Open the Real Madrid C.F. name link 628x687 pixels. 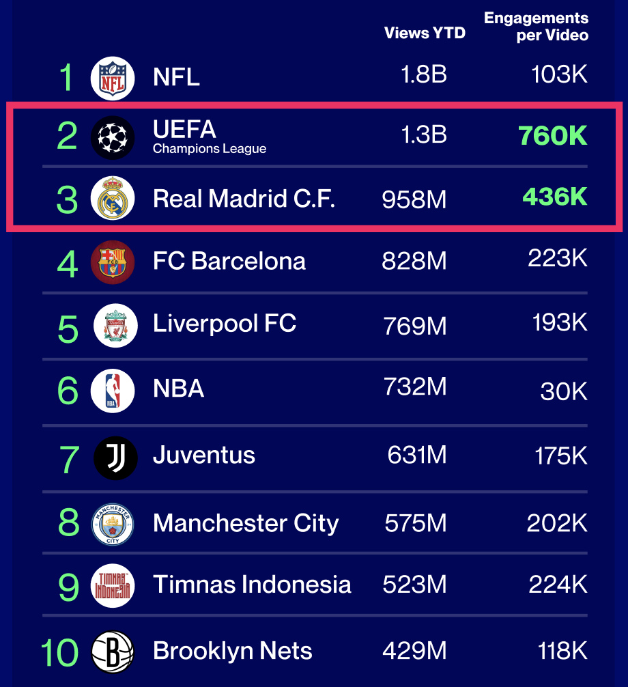[x=244, y=199]
